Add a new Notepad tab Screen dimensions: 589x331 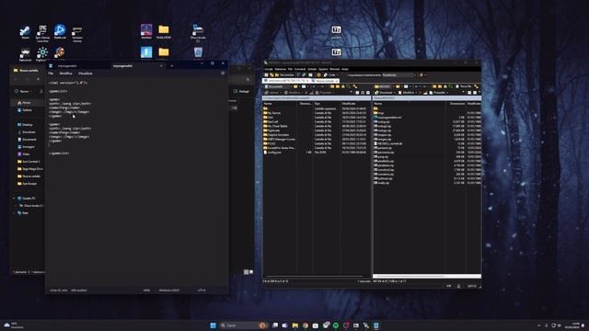pyautogui.click(x=172, y=66)
